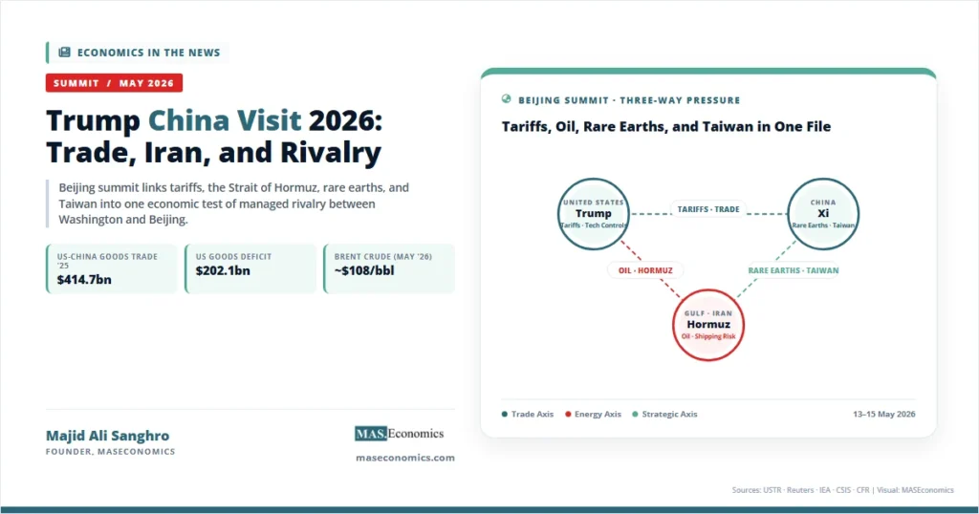Click the OIL · HORMUZ connector label

click(645, 270)
